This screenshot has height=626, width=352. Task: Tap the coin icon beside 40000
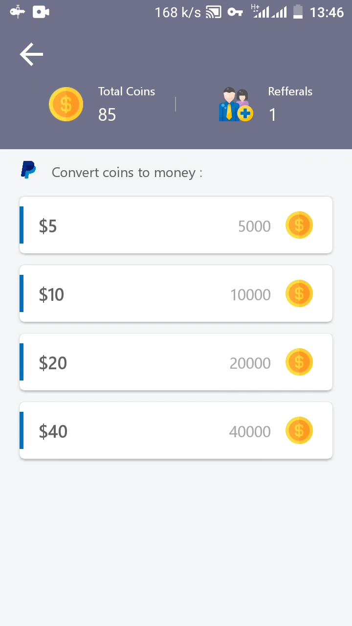pos(299,430)
